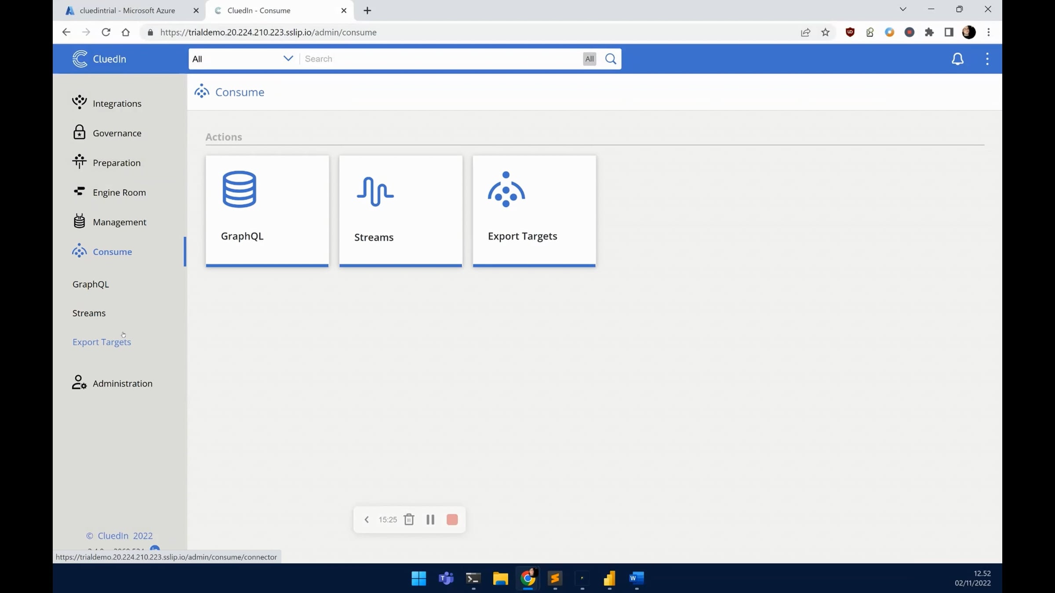Open the Export Targets action card
The height and width of the screenshot is (593, 1055).
pos(535,211)
